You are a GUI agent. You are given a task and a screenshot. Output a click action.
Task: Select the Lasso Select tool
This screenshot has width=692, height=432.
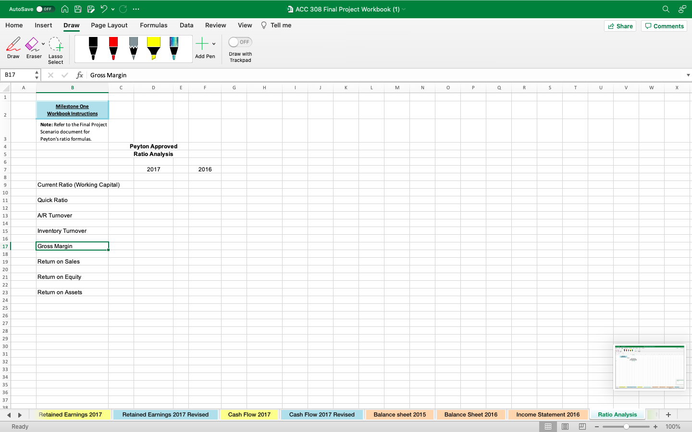point(56,50)
